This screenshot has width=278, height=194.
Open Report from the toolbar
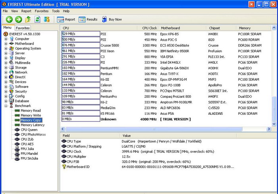[66, 19]
